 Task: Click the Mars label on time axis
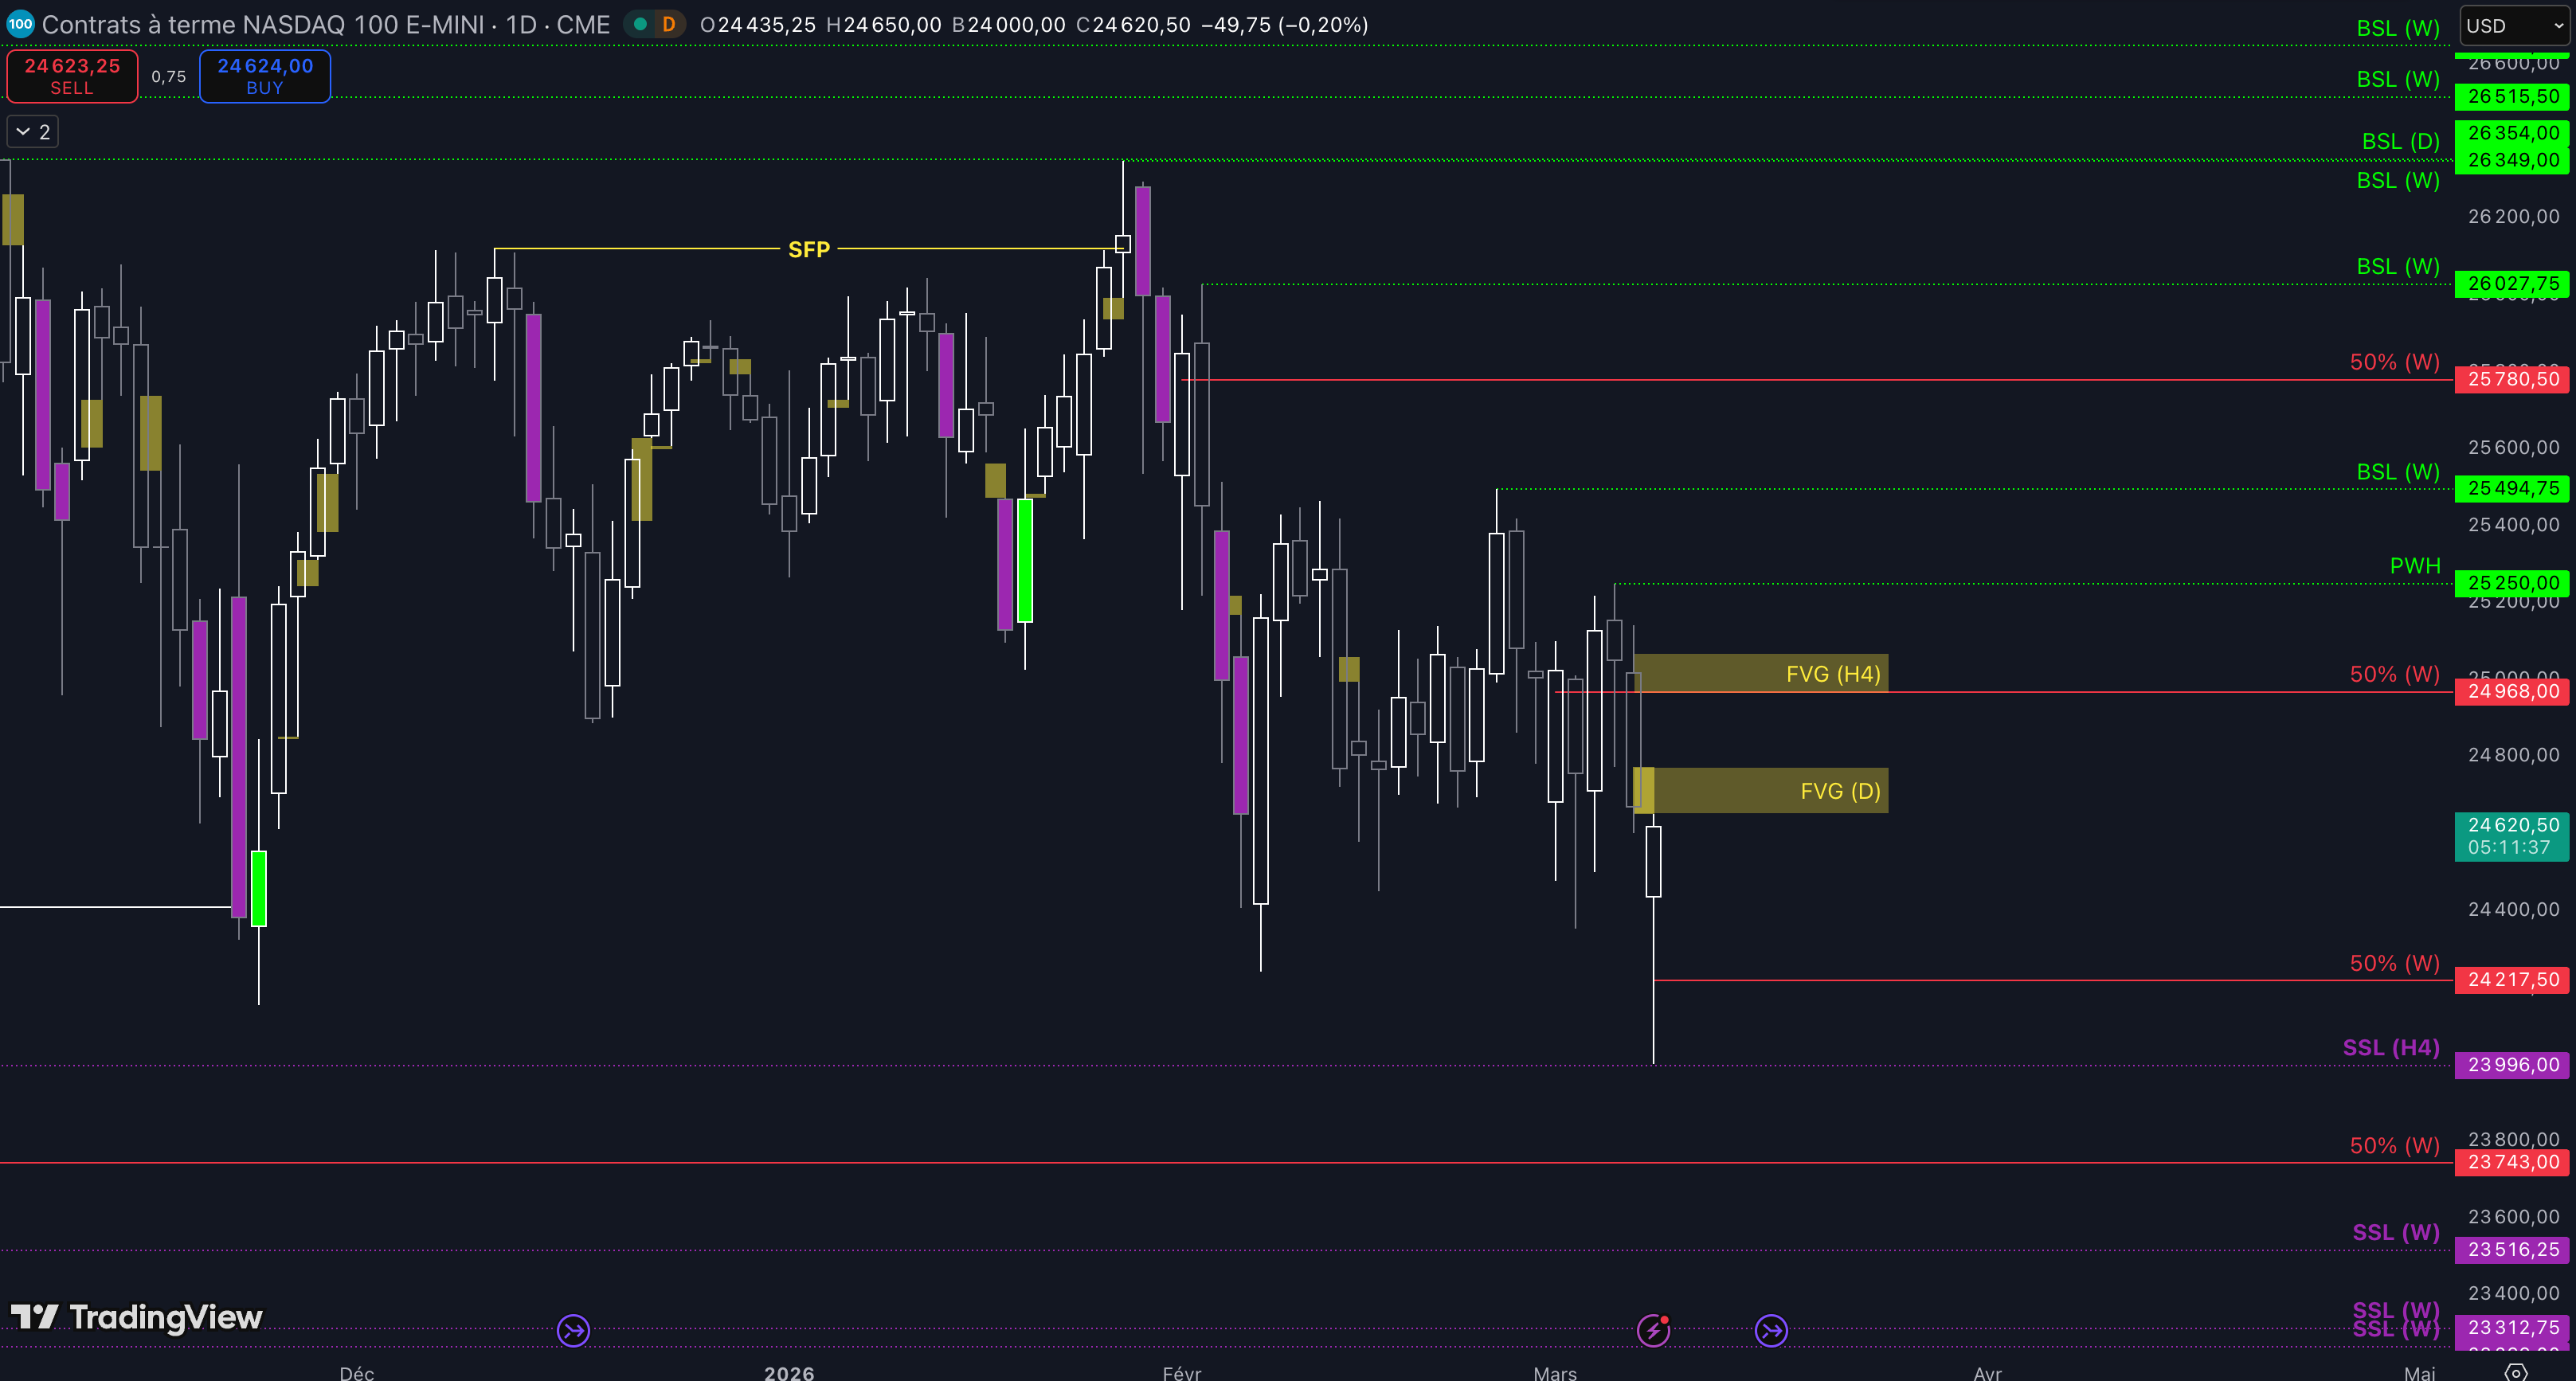click(x=1554, y=1372)
